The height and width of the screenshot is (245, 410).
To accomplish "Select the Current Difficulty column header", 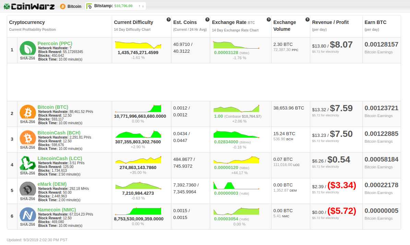I will click(x=133, y=23).
